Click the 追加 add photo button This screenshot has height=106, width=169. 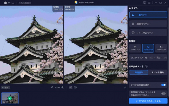click(6, 87)
